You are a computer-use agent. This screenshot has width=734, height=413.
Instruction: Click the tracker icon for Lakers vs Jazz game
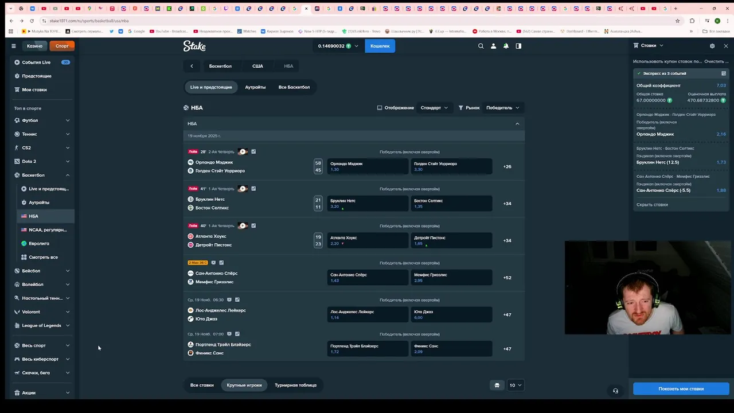tap(229, 299)
